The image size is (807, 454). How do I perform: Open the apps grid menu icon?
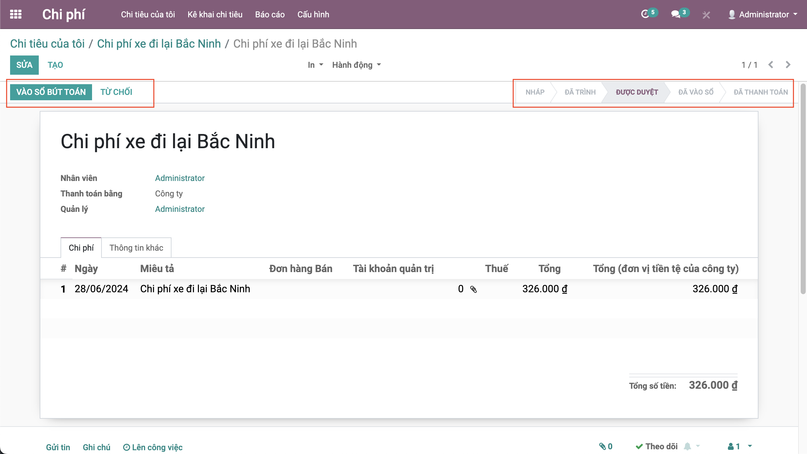tap(16, 15)
